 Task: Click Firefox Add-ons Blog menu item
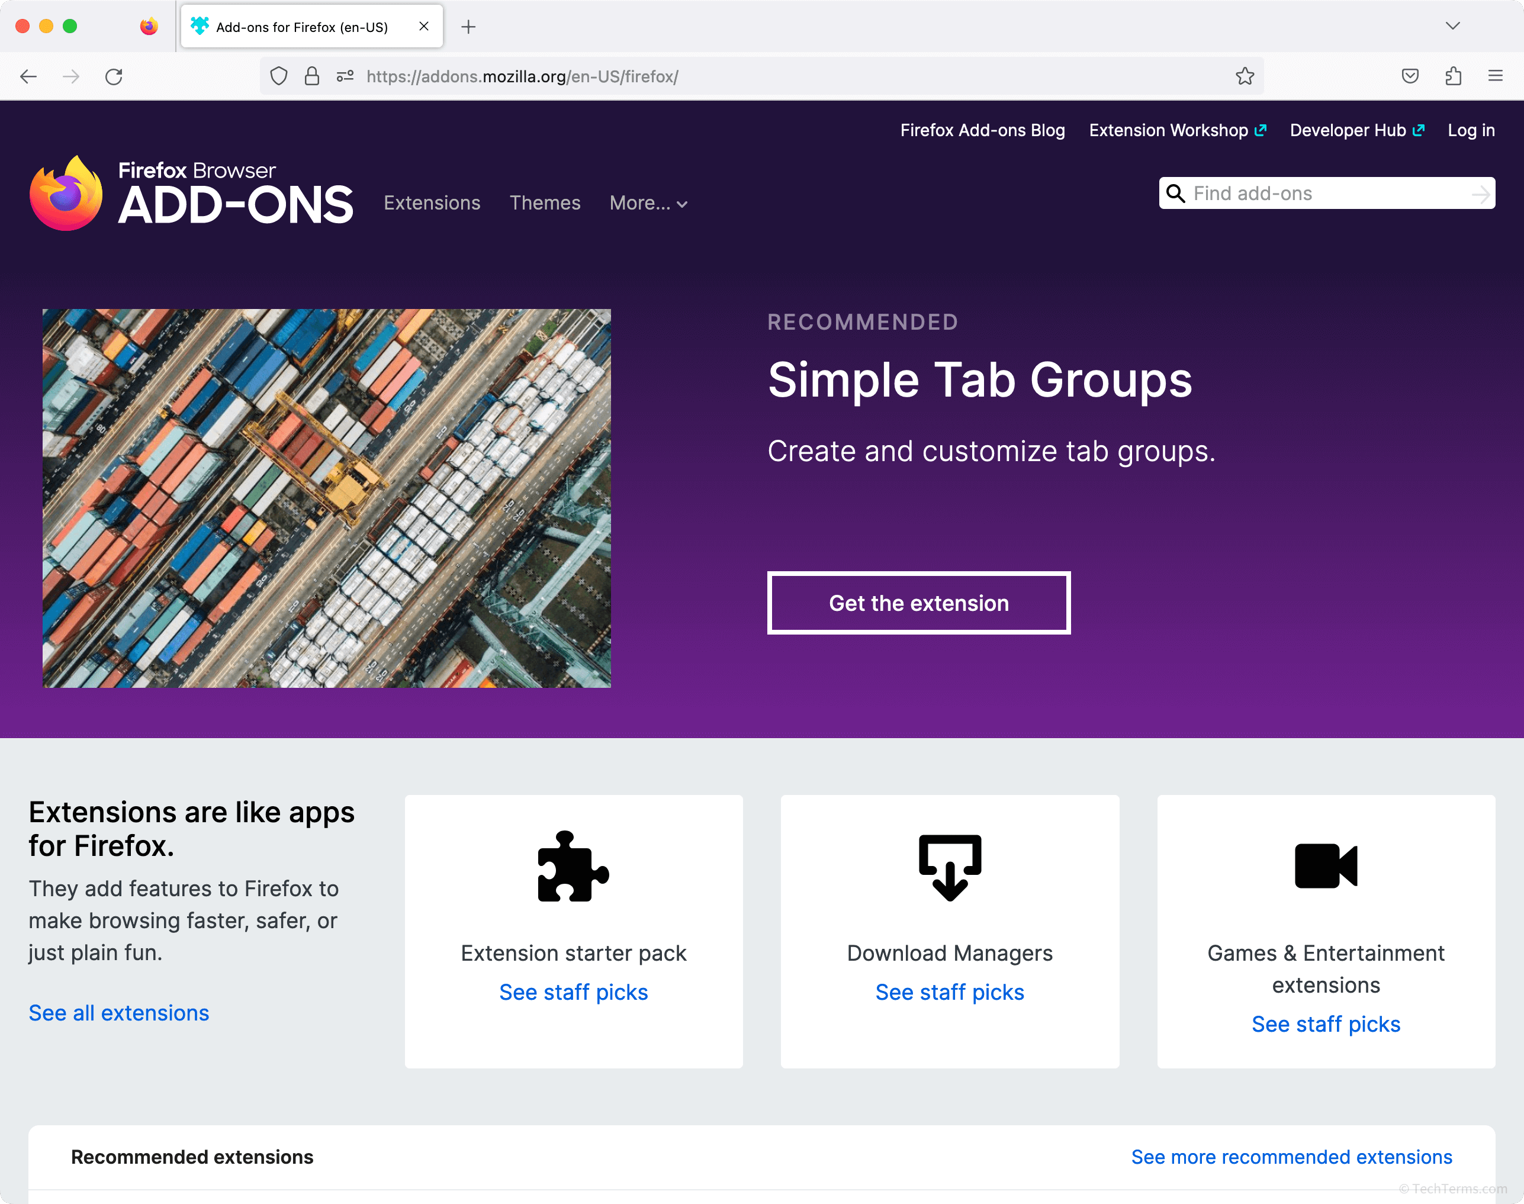pos(982,131)
